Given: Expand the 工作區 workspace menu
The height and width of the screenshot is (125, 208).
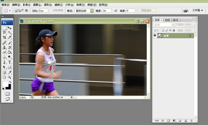Looking at the screenshot, I should tap(198, 10).
